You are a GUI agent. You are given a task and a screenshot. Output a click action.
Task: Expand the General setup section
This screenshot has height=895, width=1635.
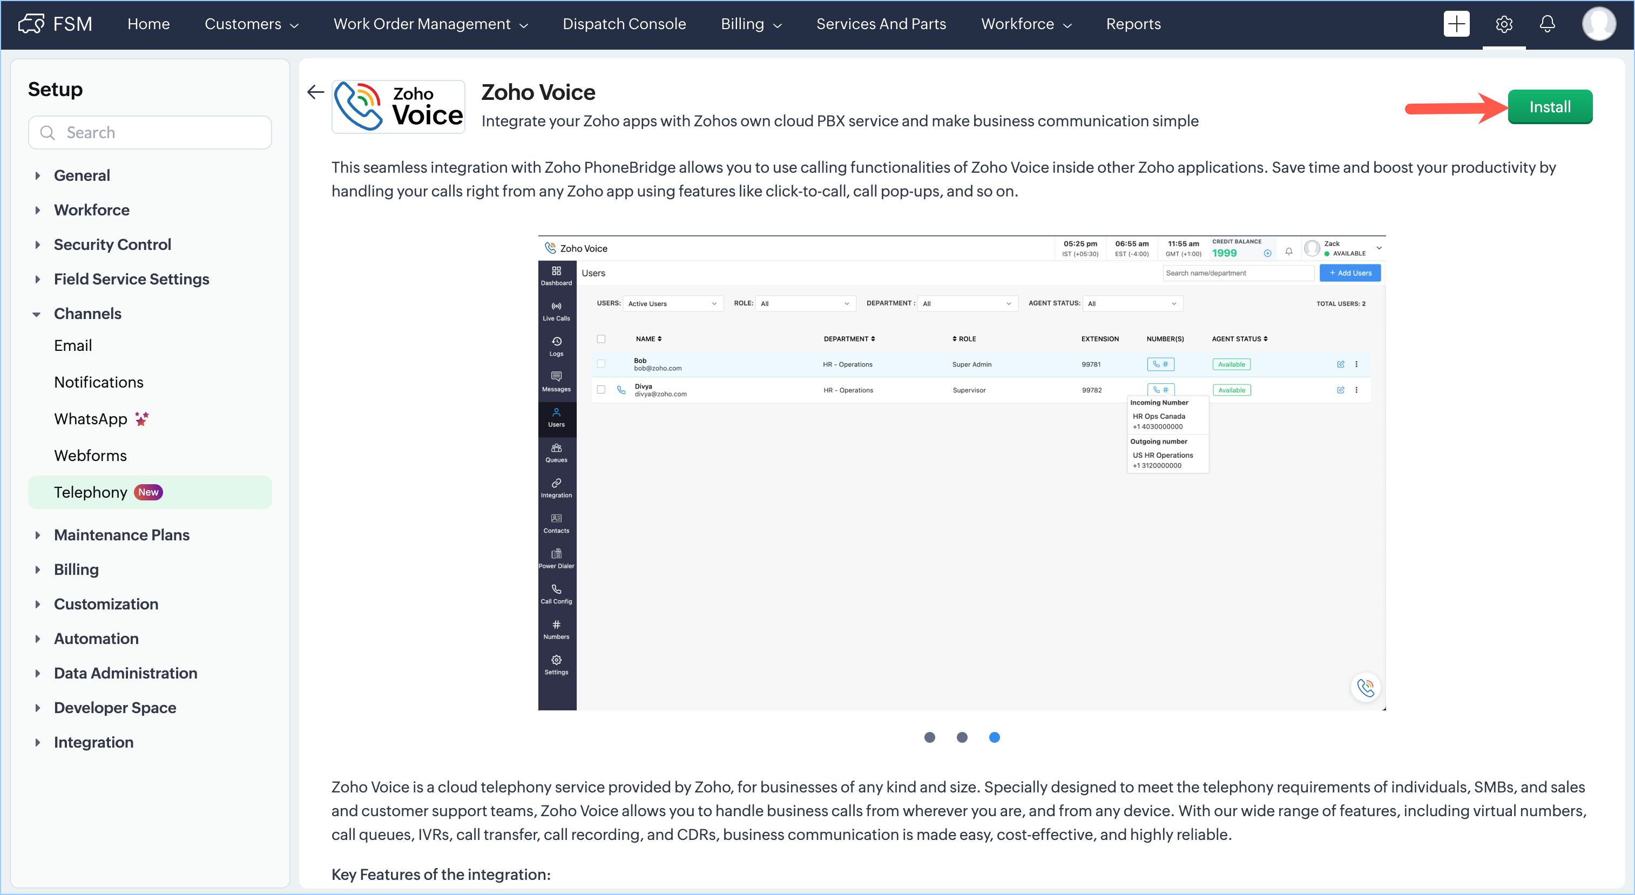pos(82,175)
